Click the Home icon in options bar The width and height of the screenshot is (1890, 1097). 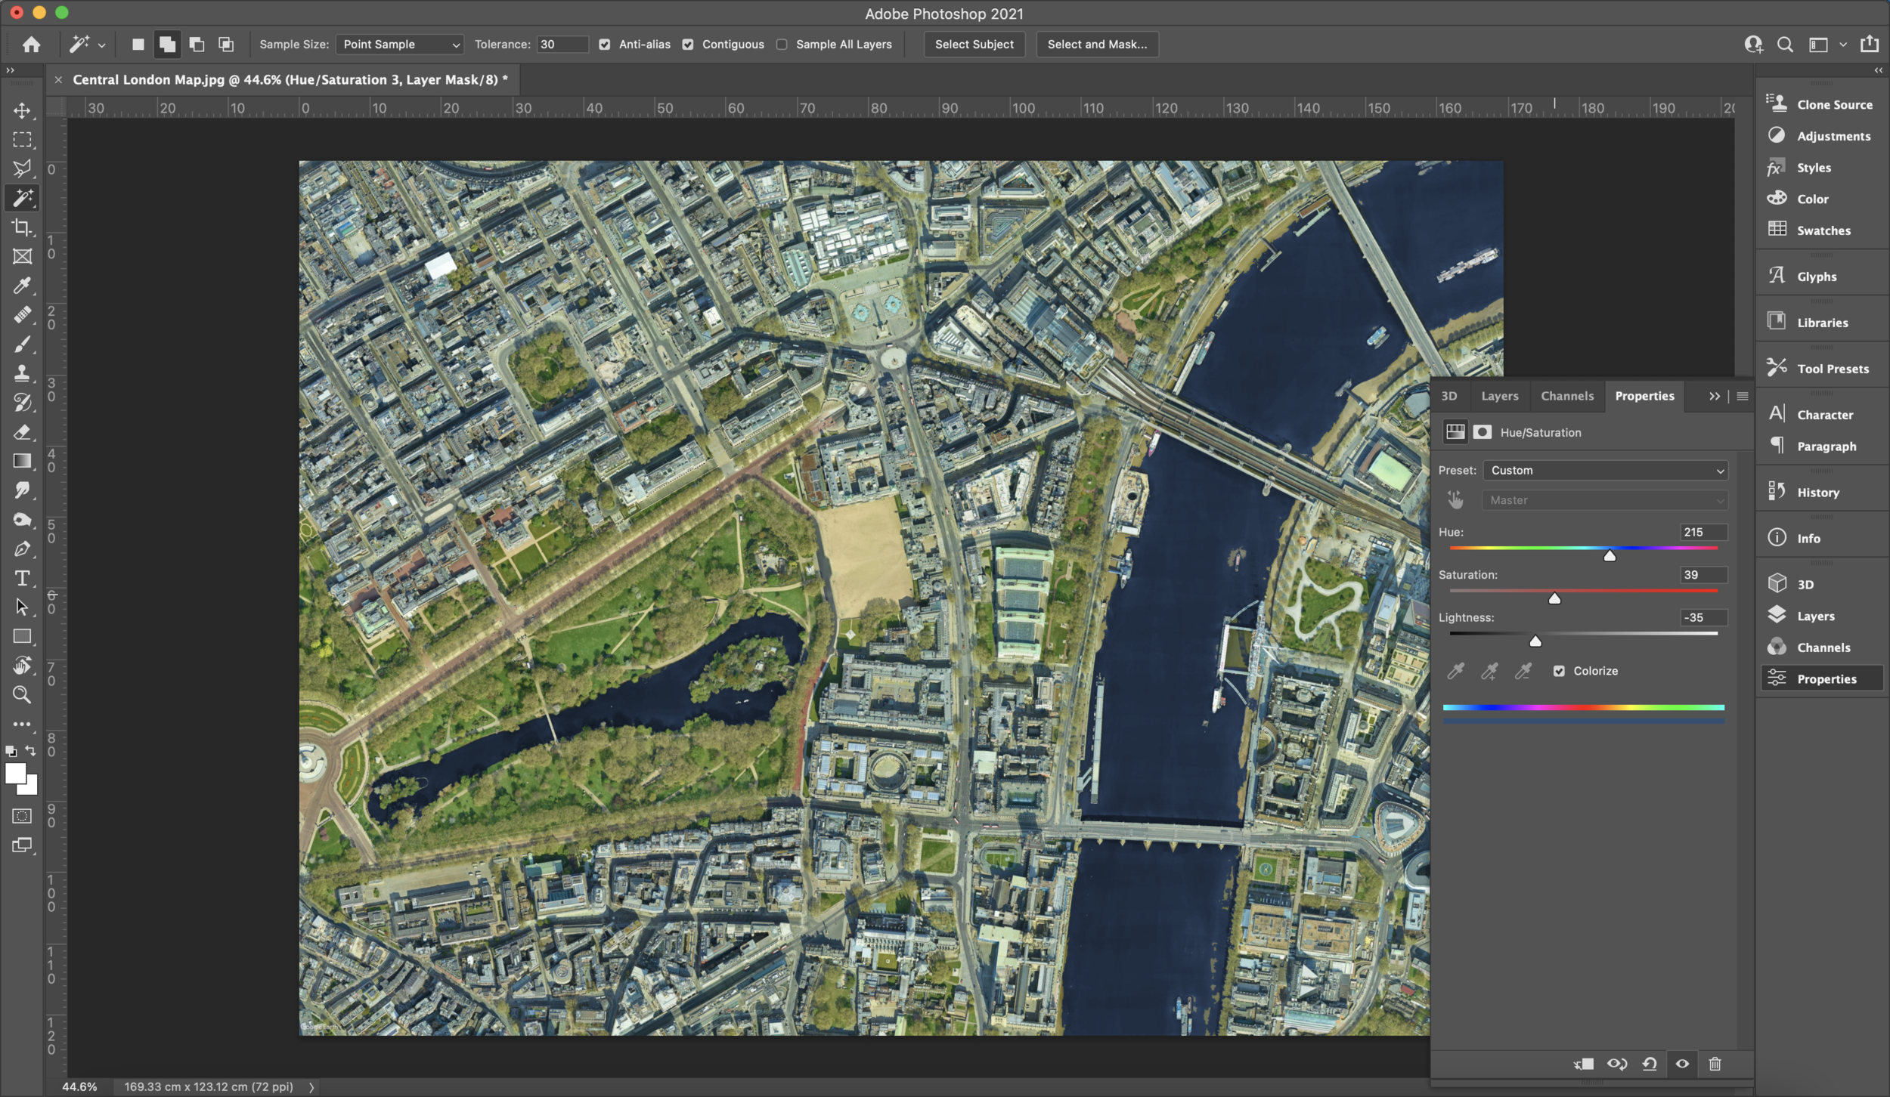[31, 45]
